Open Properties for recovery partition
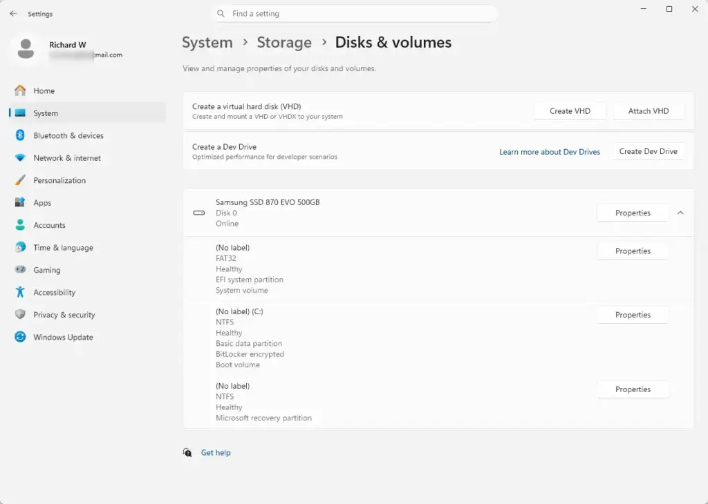This screenshot has width=708, height=504. (x=633, y=389)
